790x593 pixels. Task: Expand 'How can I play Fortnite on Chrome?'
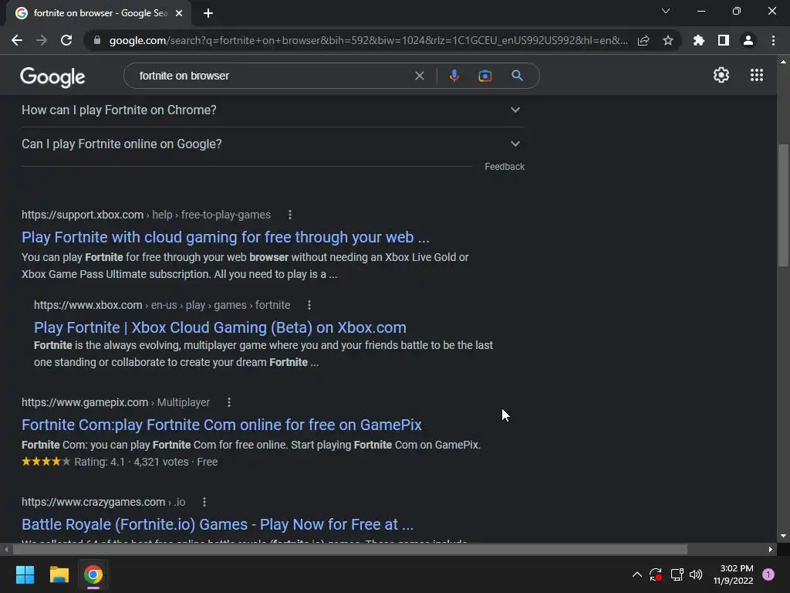pos(273,110)
